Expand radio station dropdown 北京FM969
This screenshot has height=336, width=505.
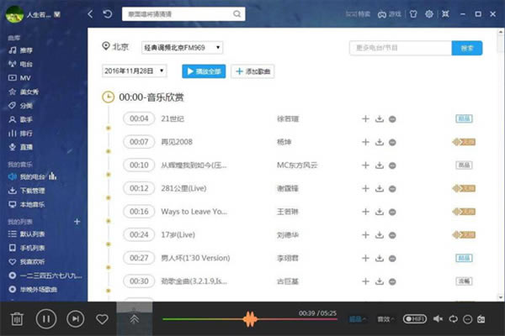[182, 48]
